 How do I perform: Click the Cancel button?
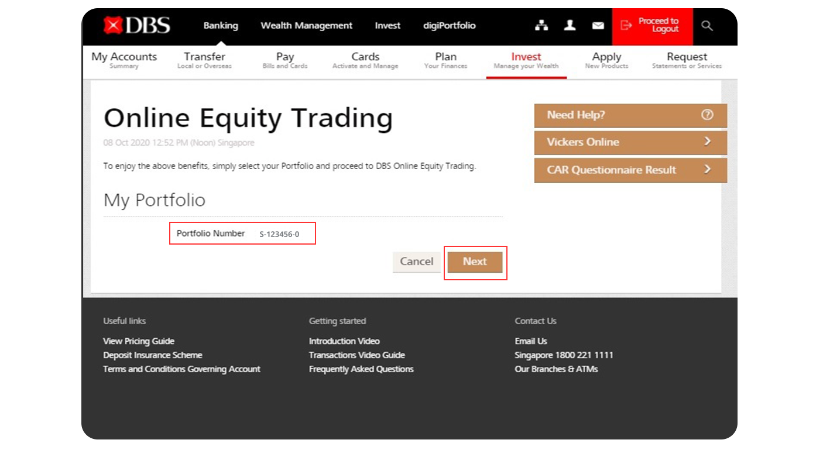[x=417, y=262]
